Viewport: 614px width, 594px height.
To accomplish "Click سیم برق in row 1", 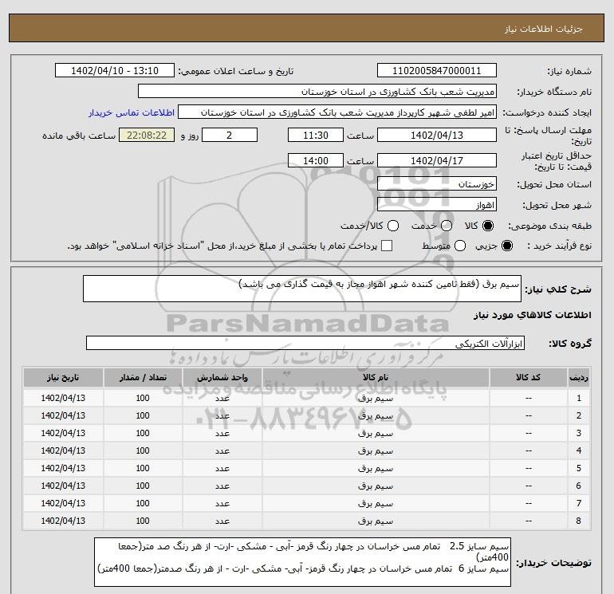I will (x=375, y=398).
